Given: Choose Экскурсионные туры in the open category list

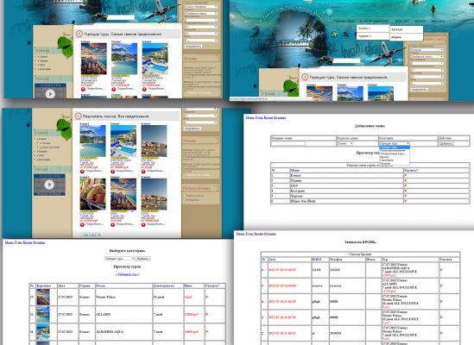Looking at the screenshot, I should coord(395,154).
